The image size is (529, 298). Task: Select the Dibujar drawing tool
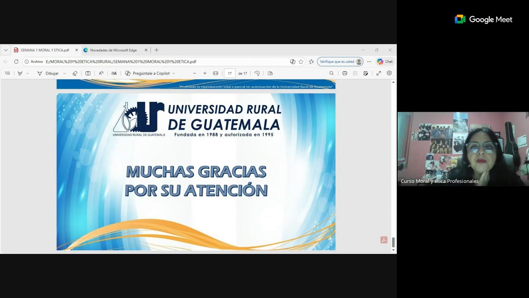[x=48, y=73]
